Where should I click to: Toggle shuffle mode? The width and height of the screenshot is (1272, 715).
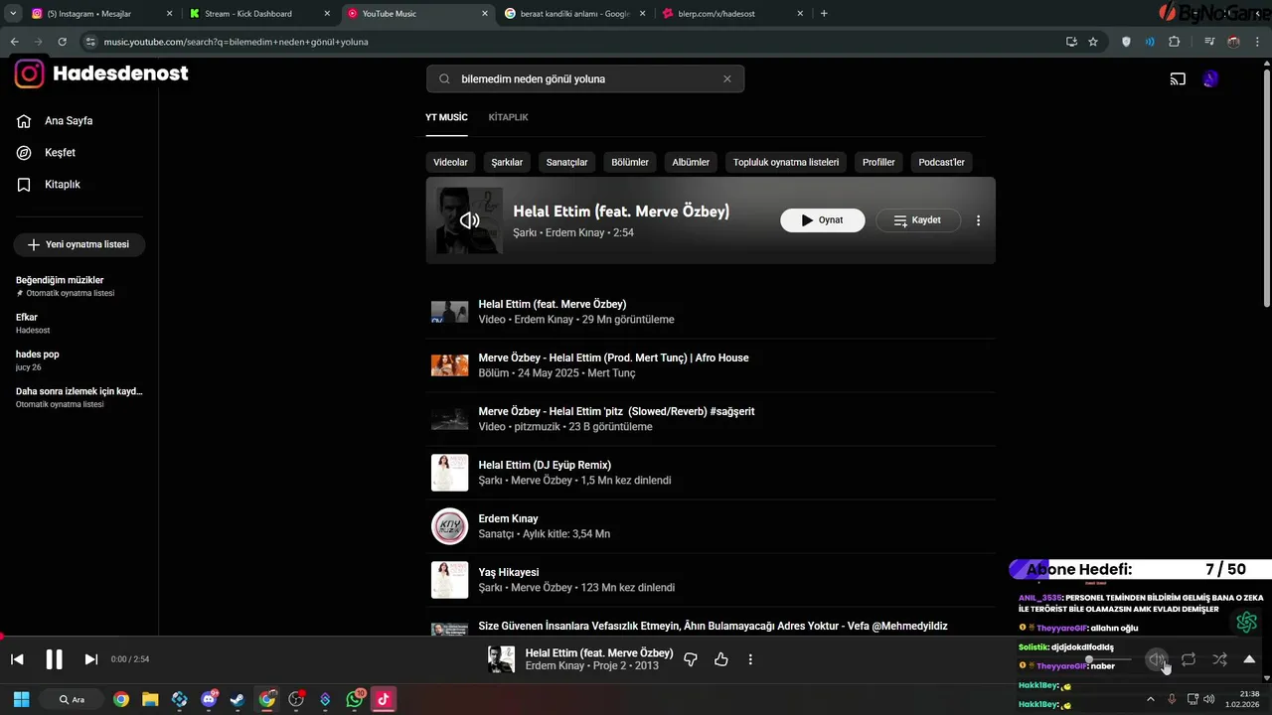click(x=1220, y=659)
